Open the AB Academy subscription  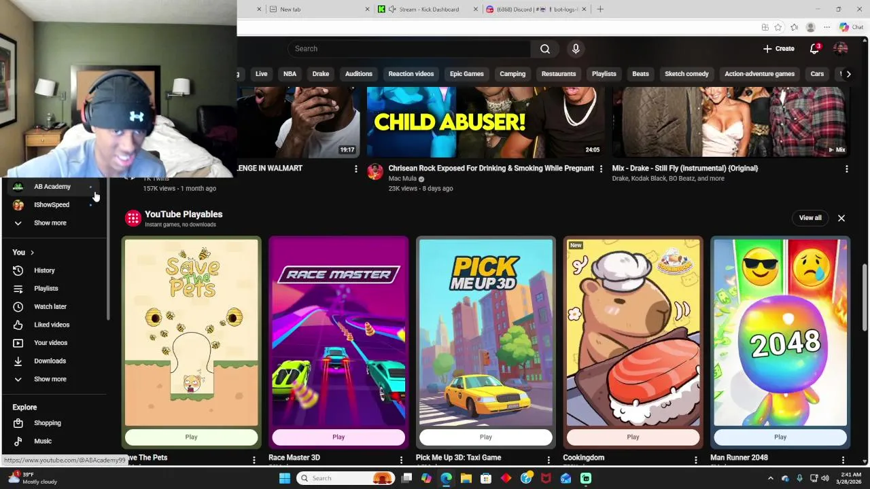[x=54, y=187]
